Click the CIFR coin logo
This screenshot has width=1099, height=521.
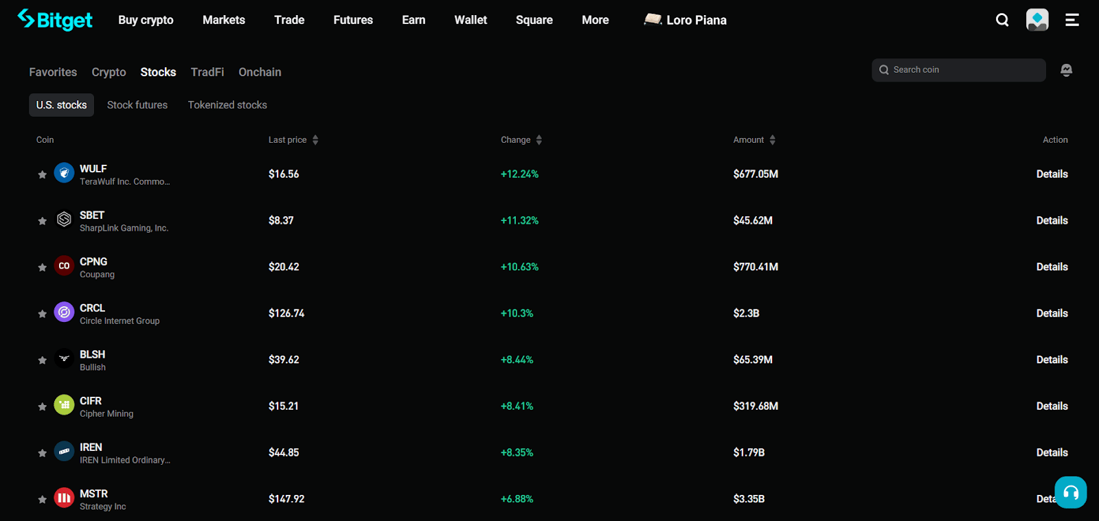[64, 405]
